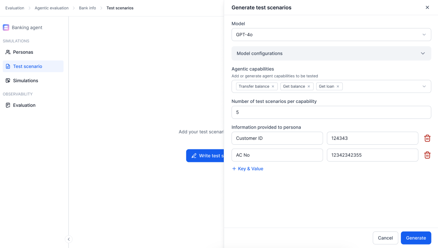The height and width of the screenshot is (248, 438).
Task: Open Personas in the sidebar
Action: [x=23, y=52]
